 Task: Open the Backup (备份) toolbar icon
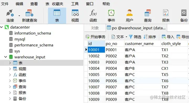[184, 13]
